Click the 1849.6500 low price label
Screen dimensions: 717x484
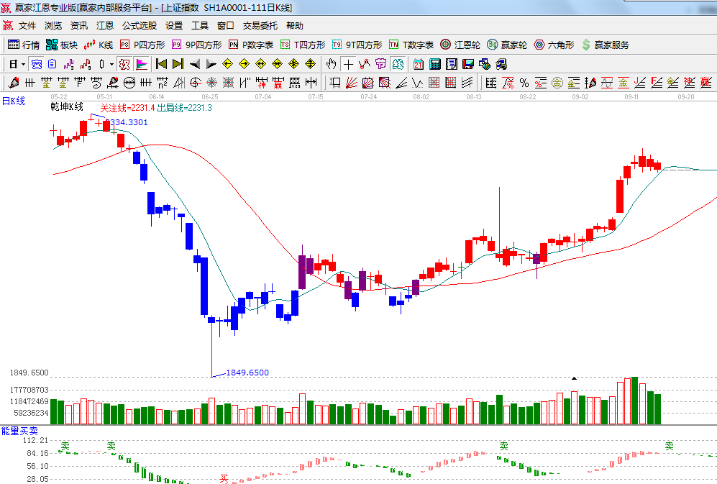click(x=247, y=373)
